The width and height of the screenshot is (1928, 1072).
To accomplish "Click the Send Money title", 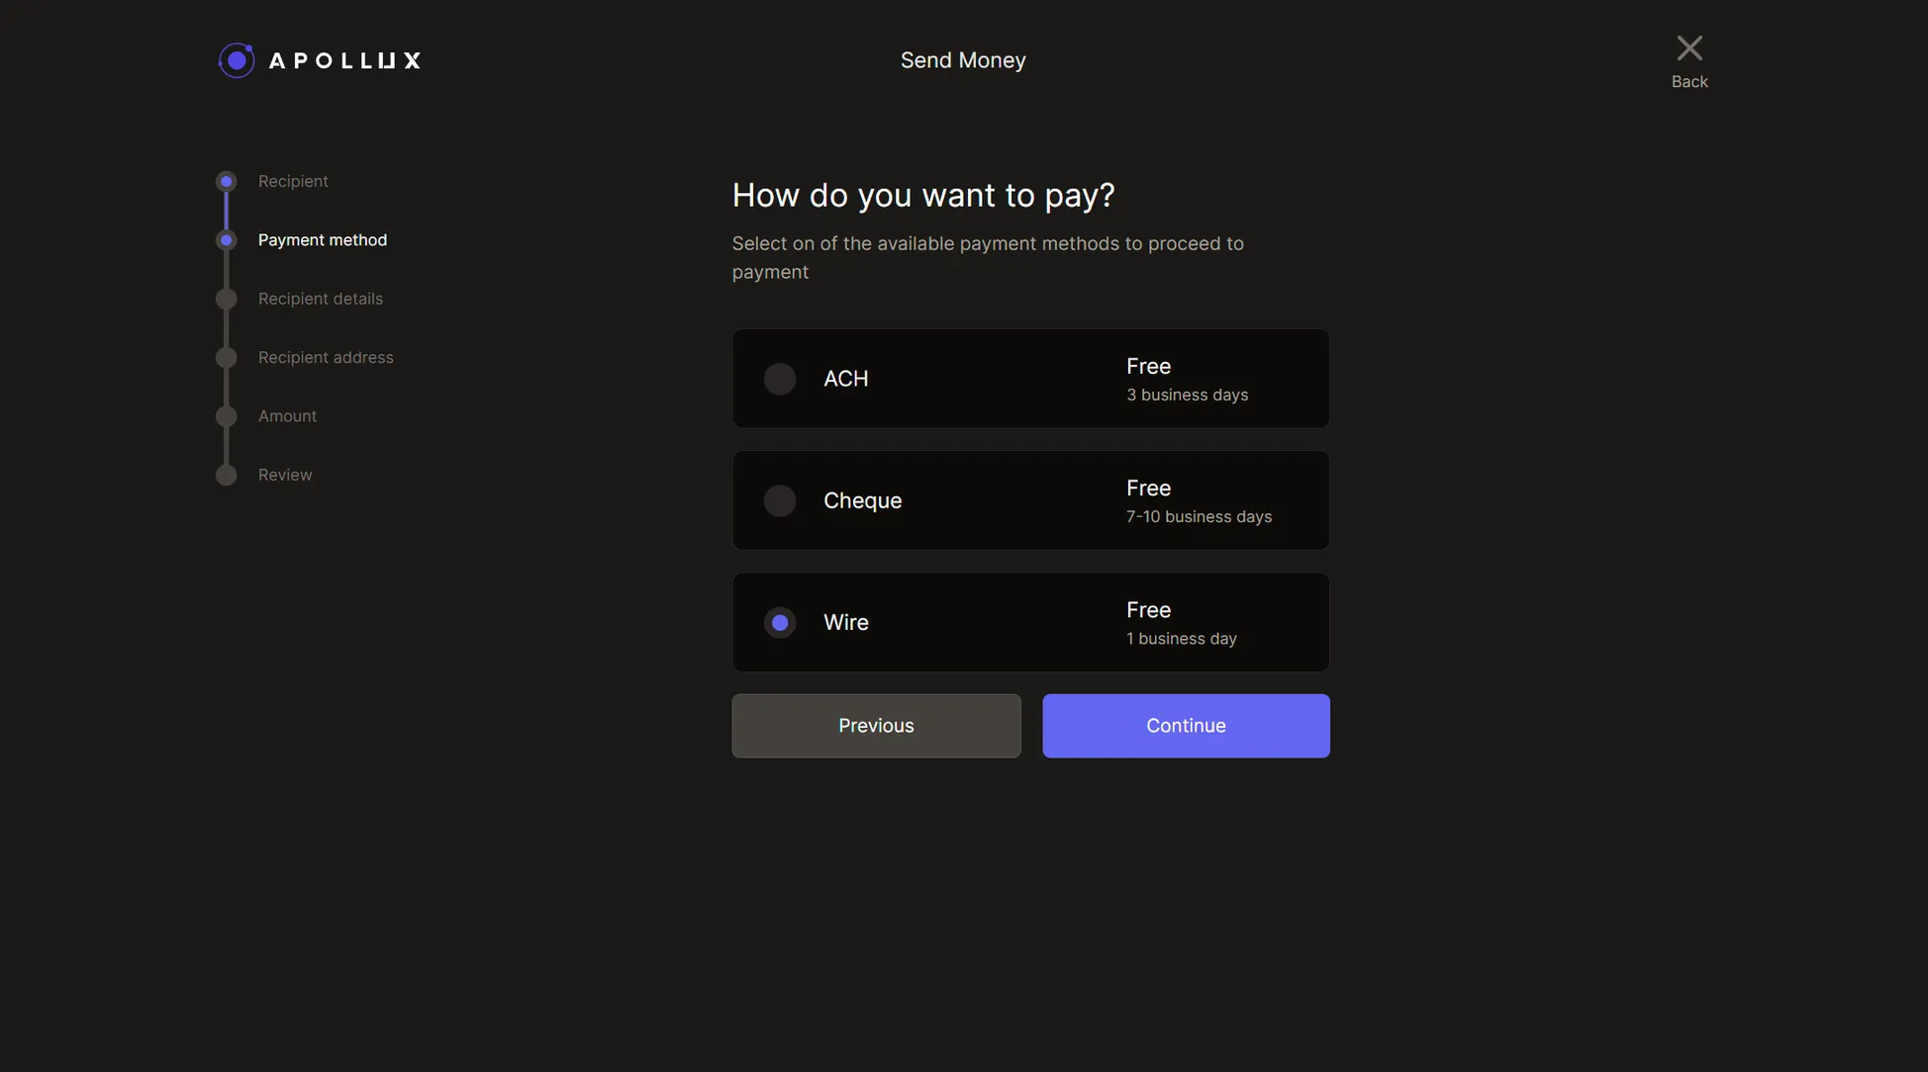I will click(963, 60).
